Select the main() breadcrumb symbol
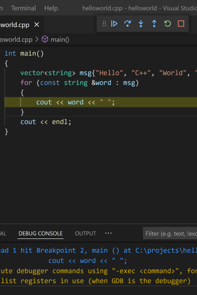This screenshot has height=295, width=197. click(x=60, y=39)
